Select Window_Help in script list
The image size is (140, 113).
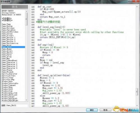7,87
